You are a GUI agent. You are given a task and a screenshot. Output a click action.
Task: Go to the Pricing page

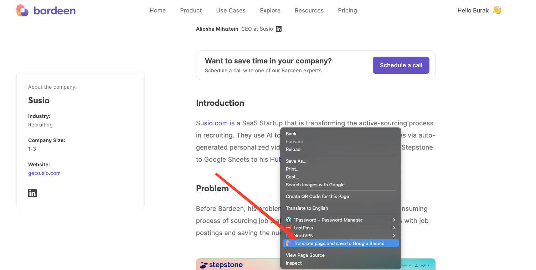click(x=347, y=10)
